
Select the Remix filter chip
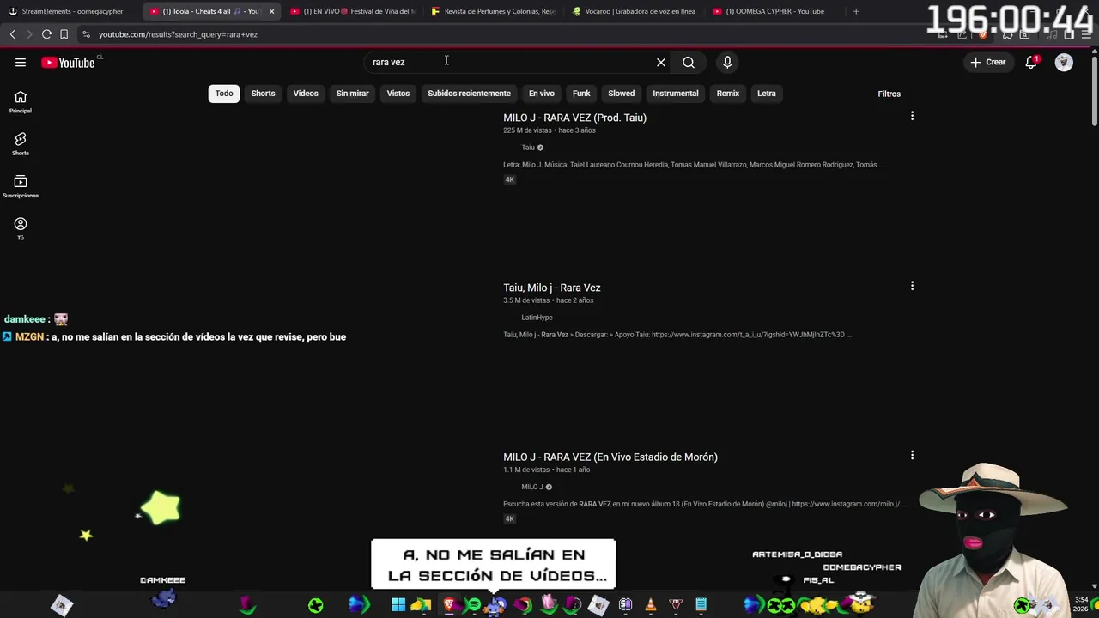[728, 94]
